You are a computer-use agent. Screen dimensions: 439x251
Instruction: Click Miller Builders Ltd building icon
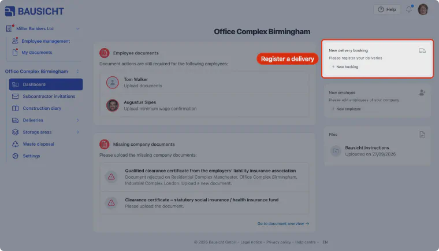(x=9, y=28)
